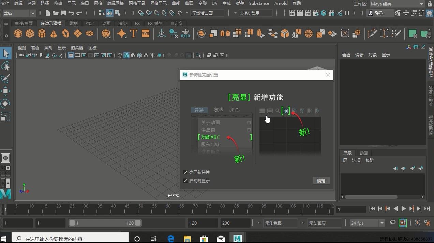Image resolution: width=434 pixels, height=243 pixels.
Task: Create a polygon sphere from the shelf
Action: (x=18, y=33)
